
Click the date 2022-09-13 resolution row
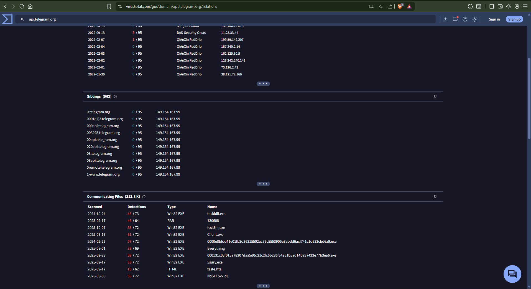pos(96,33)
